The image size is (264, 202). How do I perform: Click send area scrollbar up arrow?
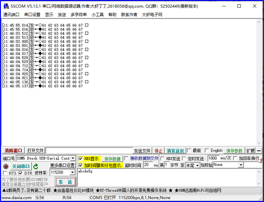point(259,172)
